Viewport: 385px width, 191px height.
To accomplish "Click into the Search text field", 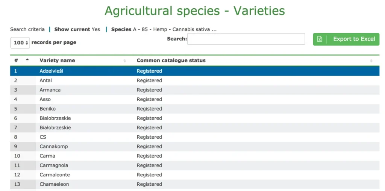I will click(246, 39).
